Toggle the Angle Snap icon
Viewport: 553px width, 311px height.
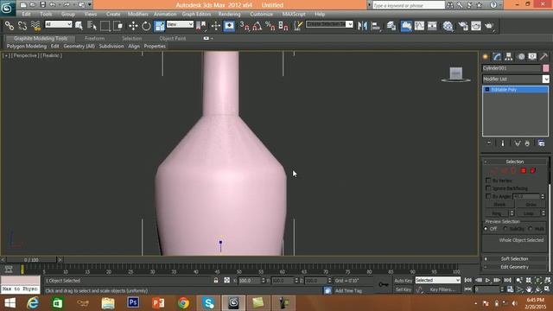(257, 26)
